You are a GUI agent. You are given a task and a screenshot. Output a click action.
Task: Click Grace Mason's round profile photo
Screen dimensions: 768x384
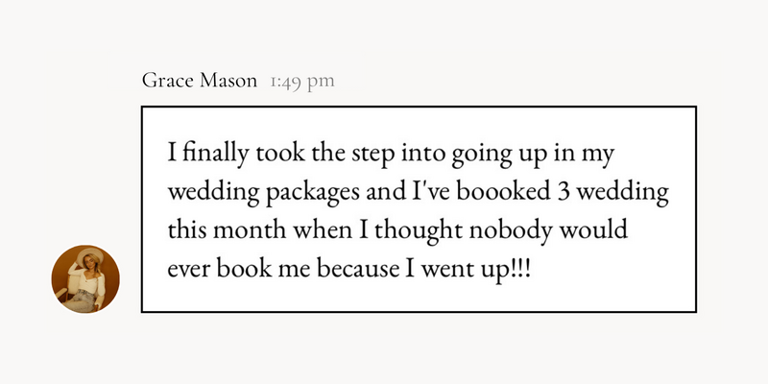coord(85,278)
